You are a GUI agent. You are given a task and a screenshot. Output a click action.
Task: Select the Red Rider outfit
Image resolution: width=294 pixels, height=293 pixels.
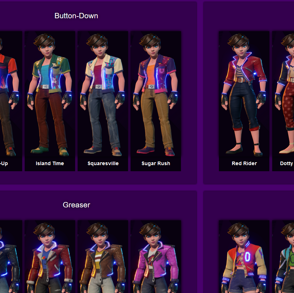pos(244,97)
